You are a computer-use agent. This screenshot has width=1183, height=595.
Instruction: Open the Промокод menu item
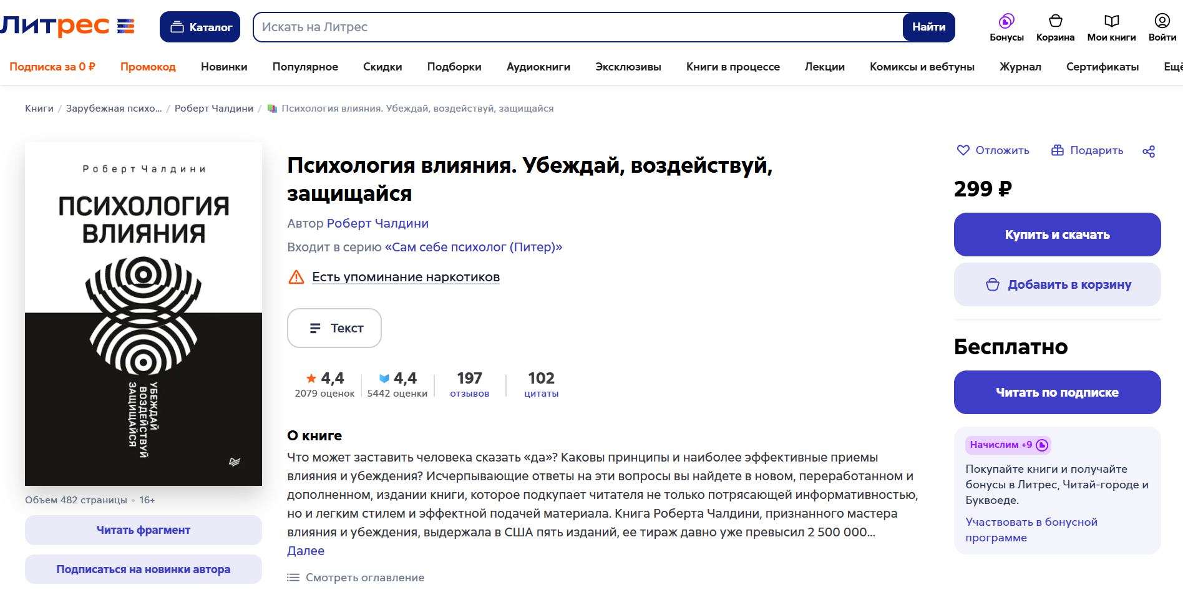pos(148,67)
